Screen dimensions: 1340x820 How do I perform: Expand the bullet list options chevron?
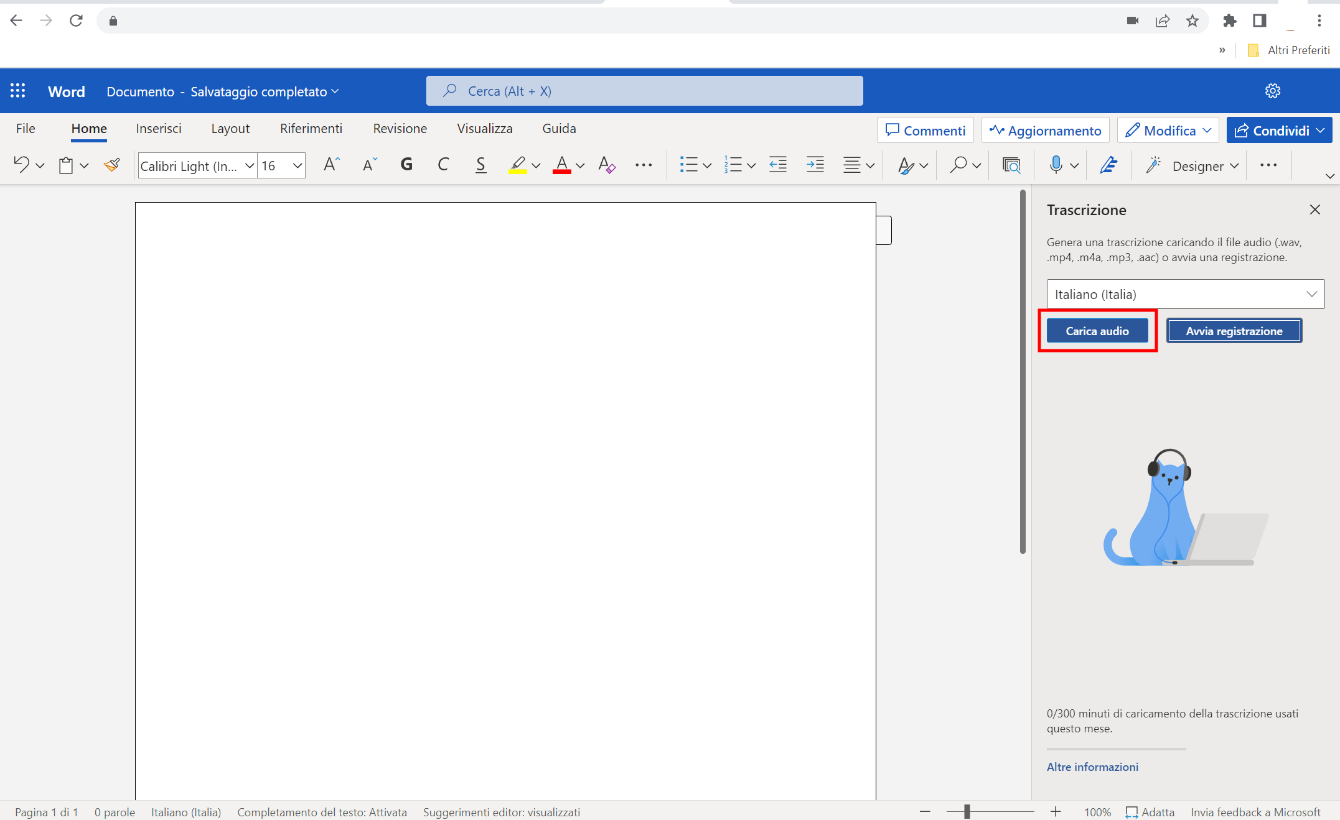click(706, 165)
